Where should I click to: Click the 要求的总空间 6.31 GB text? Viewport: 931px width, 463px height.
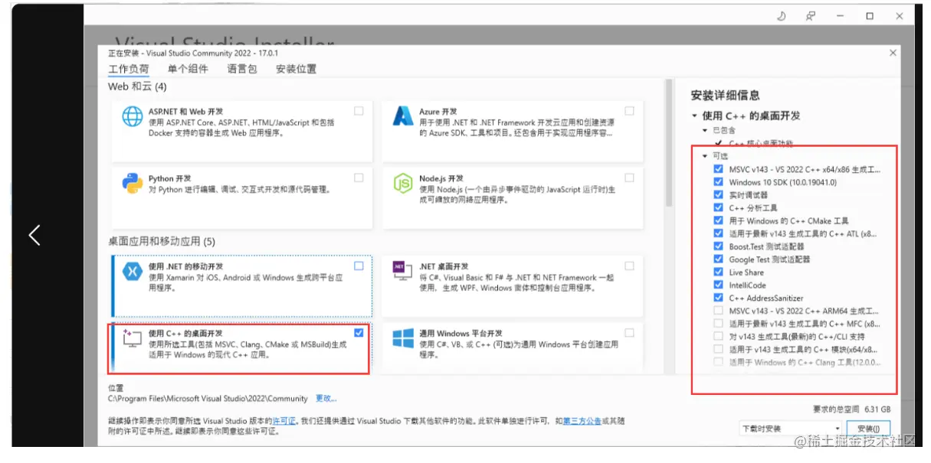tap(852, 409)
